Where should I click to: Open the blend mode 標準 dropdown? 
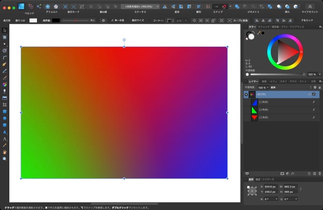pos(290,87)
